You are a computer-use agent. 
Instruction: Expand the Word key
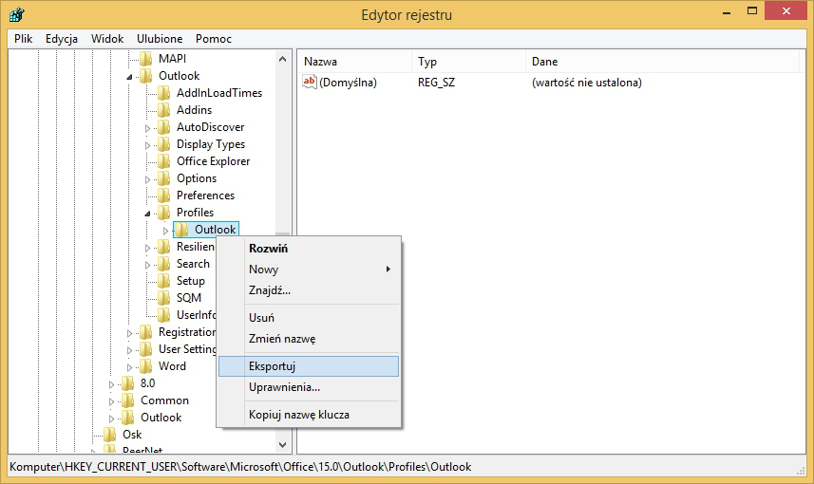click(x=129, y=367)
